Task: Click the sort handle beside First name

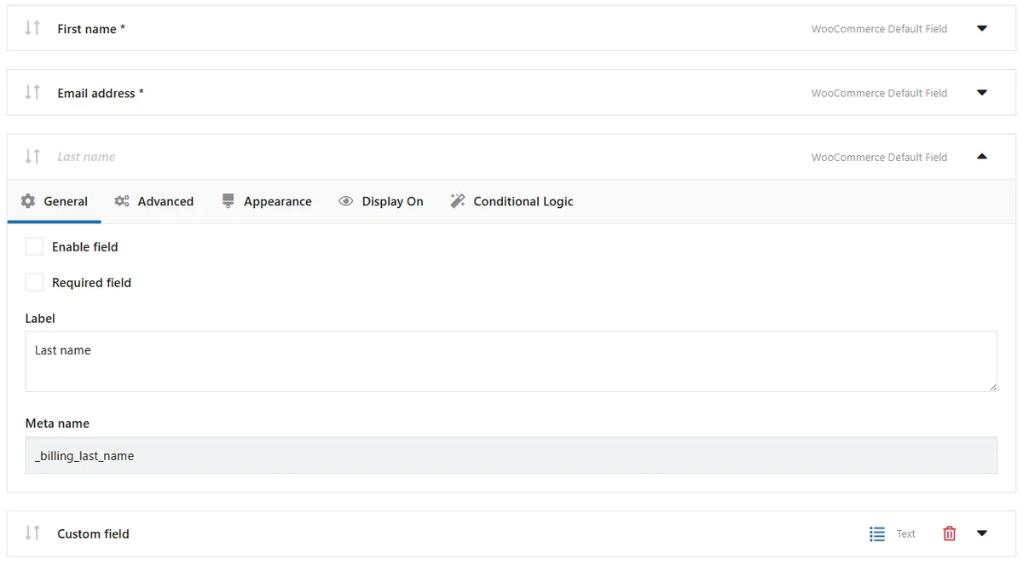Action: point(32,28)
